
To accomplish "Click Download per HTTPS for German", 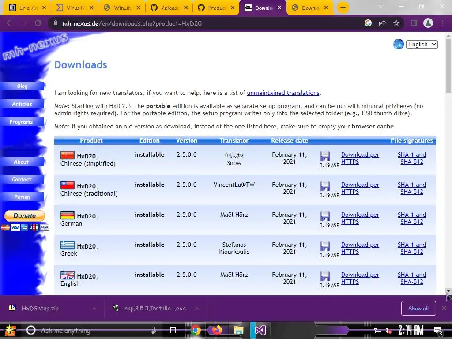I will pos(360,218).
